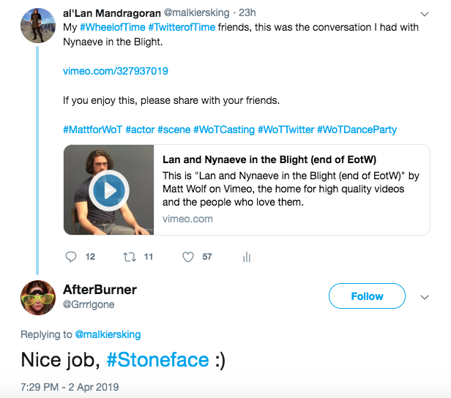
Task: Open AfterBurner tweet's dropdown chevron
Action: (424, 297)
